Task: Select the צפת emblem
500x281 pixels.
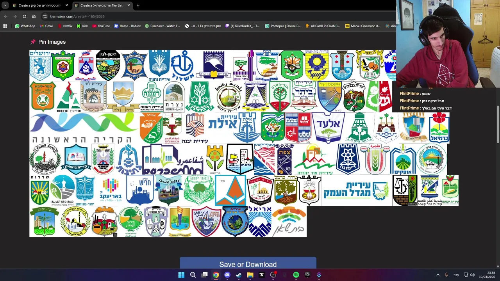Action: pyautogui.click(x=284, y=159)
